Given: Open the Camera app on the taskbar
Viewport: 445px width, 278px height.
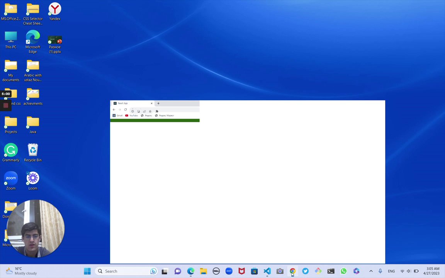Looking at the screenshot, I should [280, 271].
